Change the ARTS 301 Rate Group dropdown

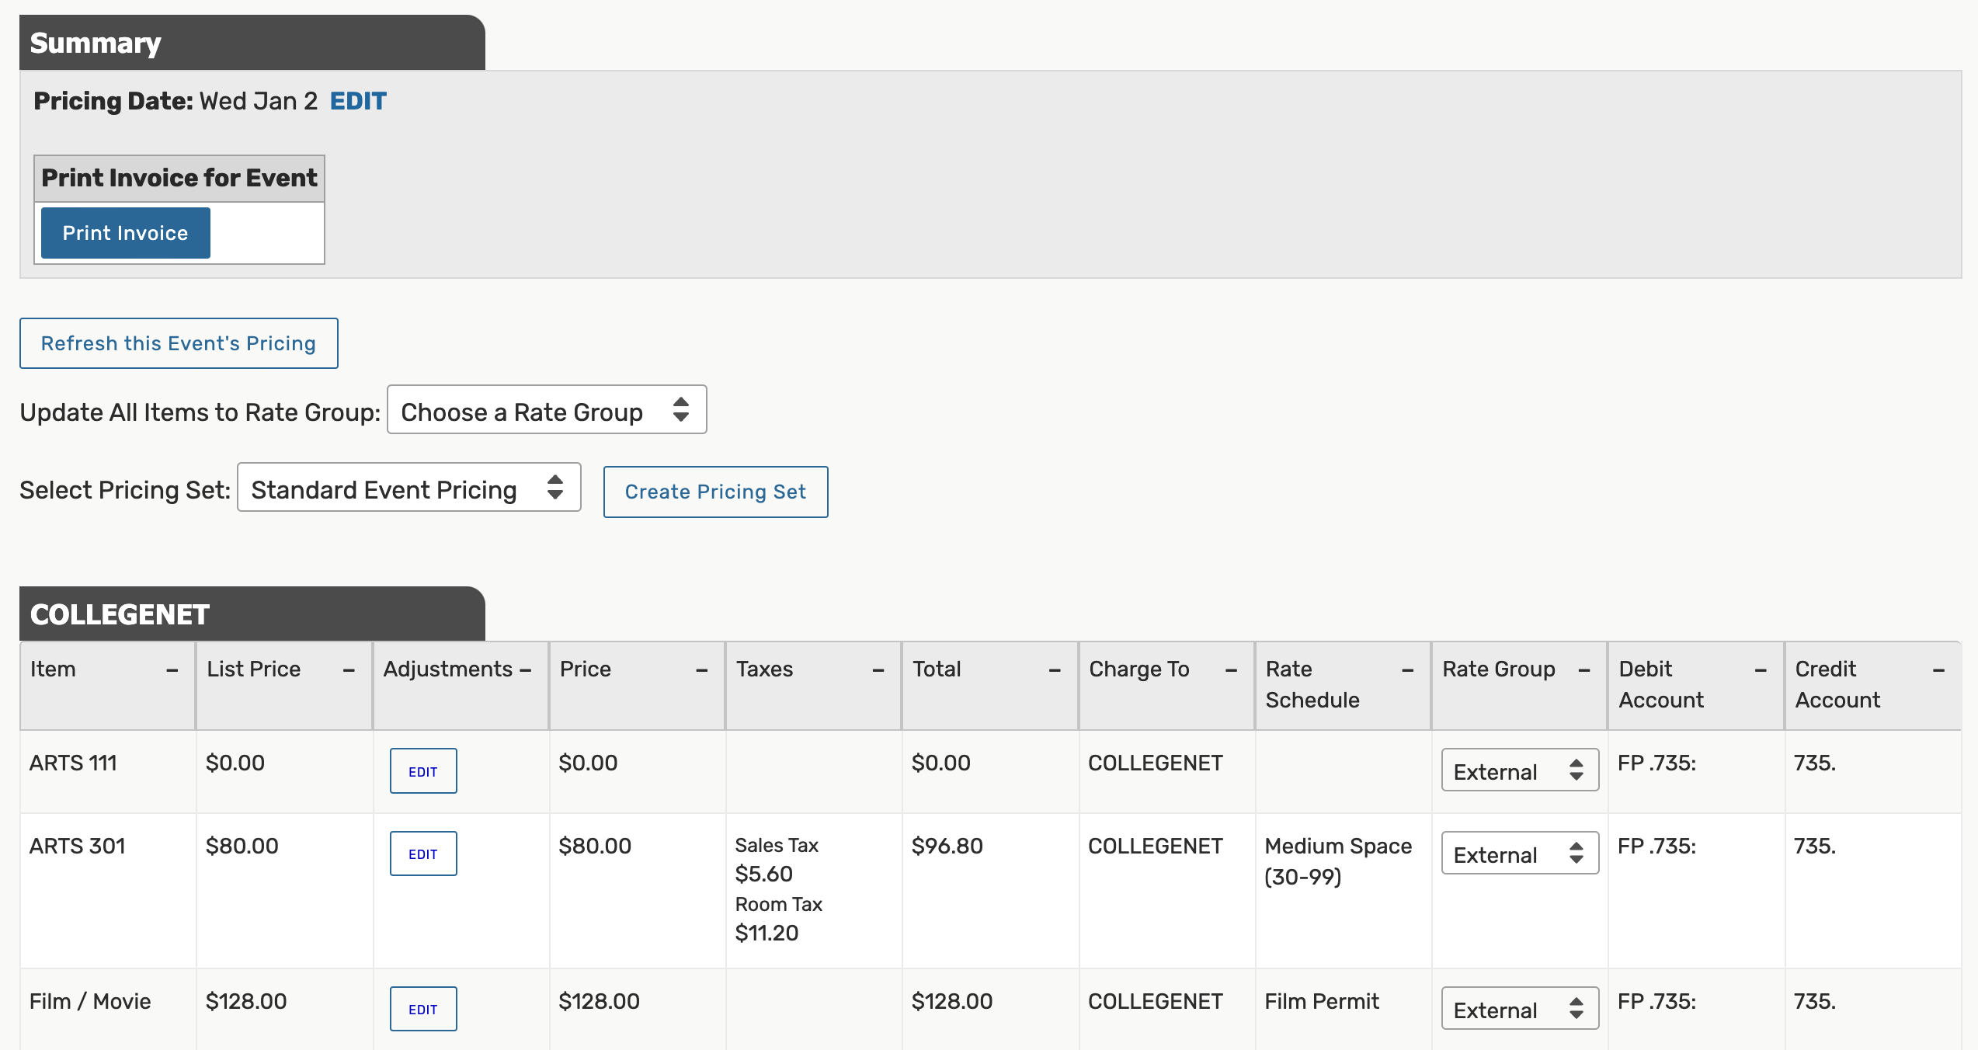tap(1519, 854)
